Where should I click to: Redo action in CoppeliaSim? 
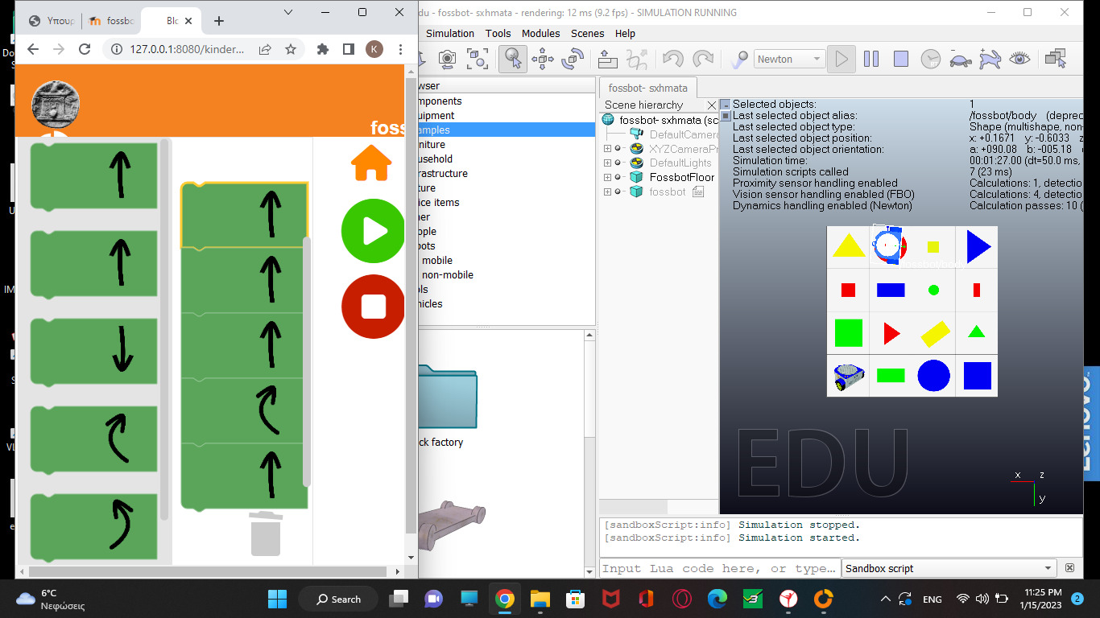703,59
